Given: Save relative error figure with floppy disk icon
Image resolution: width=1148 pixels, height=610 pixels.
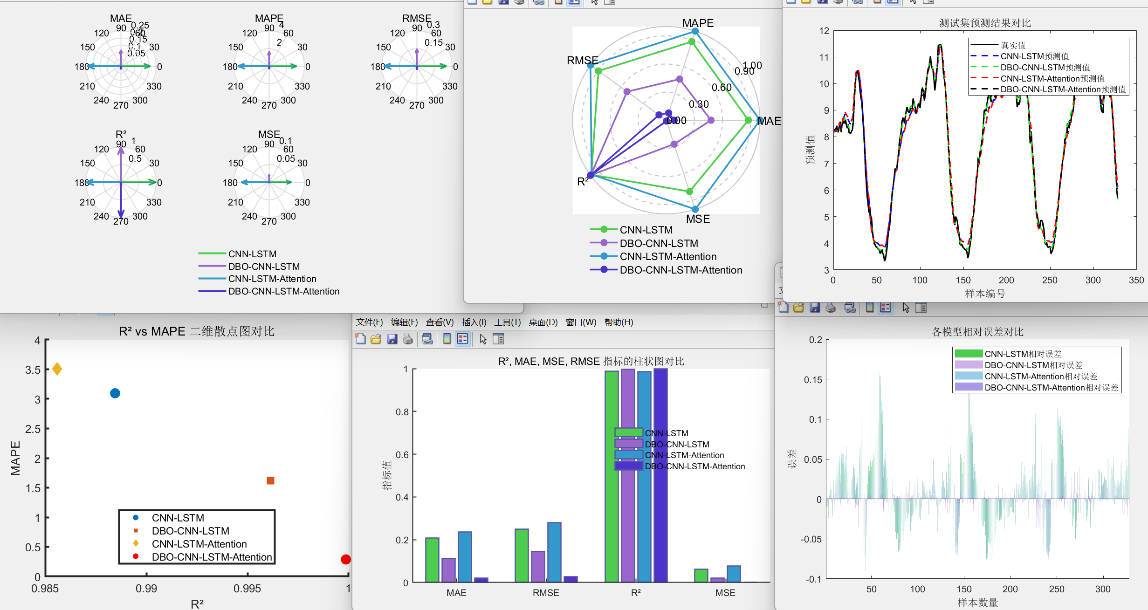Looking at the screenshot, I should coord(815,308).
